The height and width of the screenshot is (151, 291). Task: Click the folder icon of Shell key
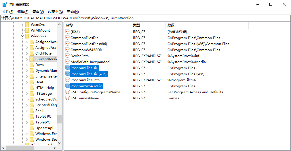pos(32,111)
